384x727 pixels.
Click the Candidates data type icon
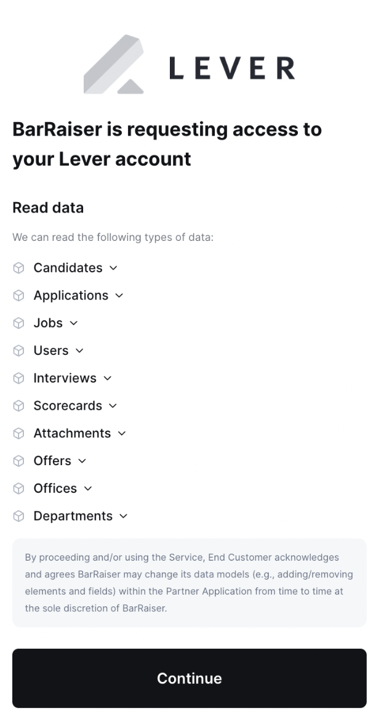tap(17, 267)
